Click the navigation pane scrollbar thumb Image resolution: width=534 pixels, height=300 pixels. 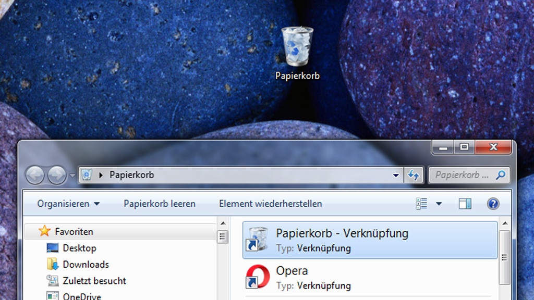223,237
